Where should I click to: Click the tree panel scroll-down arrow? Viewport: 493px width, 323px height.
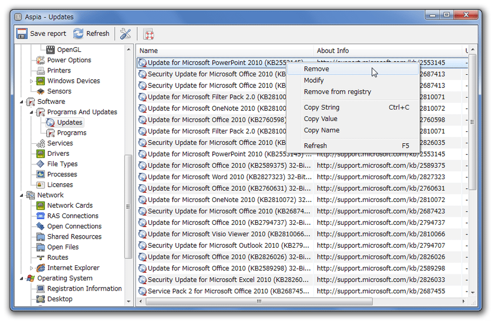(128, 301)
